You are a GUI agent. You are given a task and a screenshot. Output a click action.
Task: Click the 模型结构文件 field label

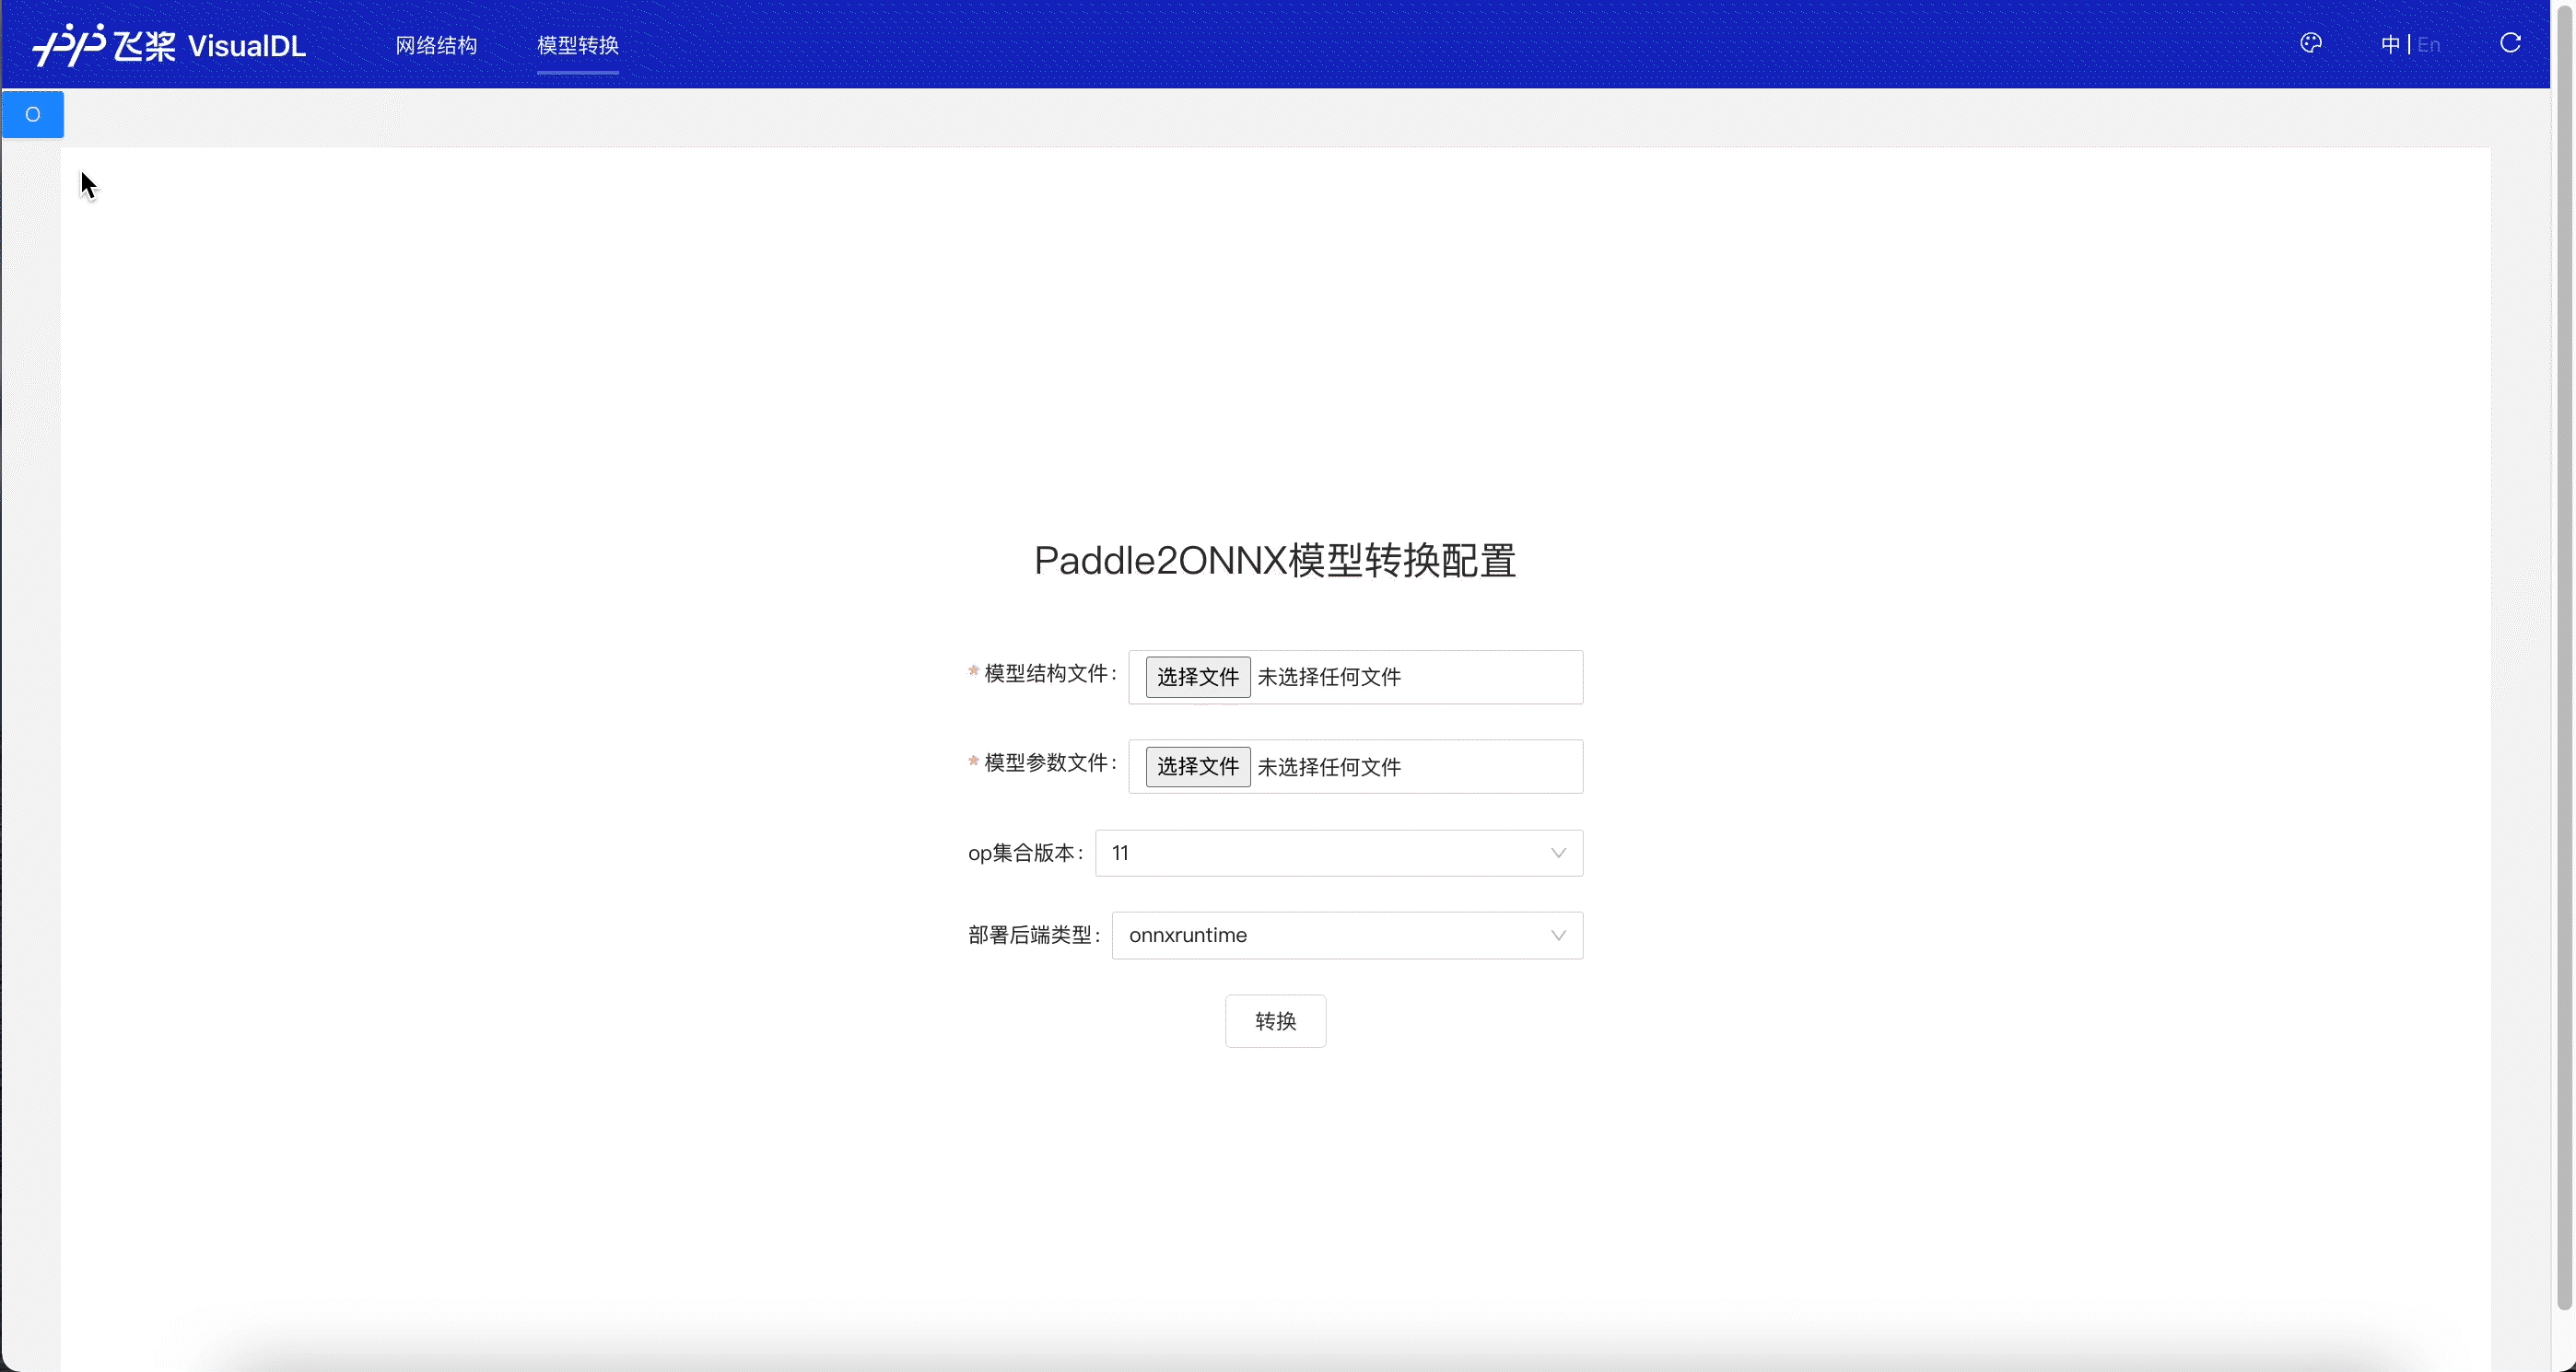coord(1046,673)
